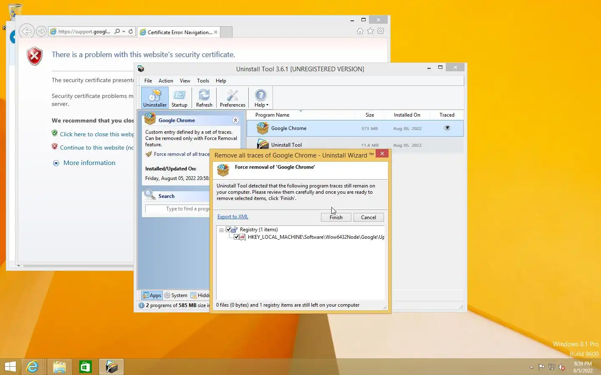Open the Help menu in menu bar

(221, 81)
